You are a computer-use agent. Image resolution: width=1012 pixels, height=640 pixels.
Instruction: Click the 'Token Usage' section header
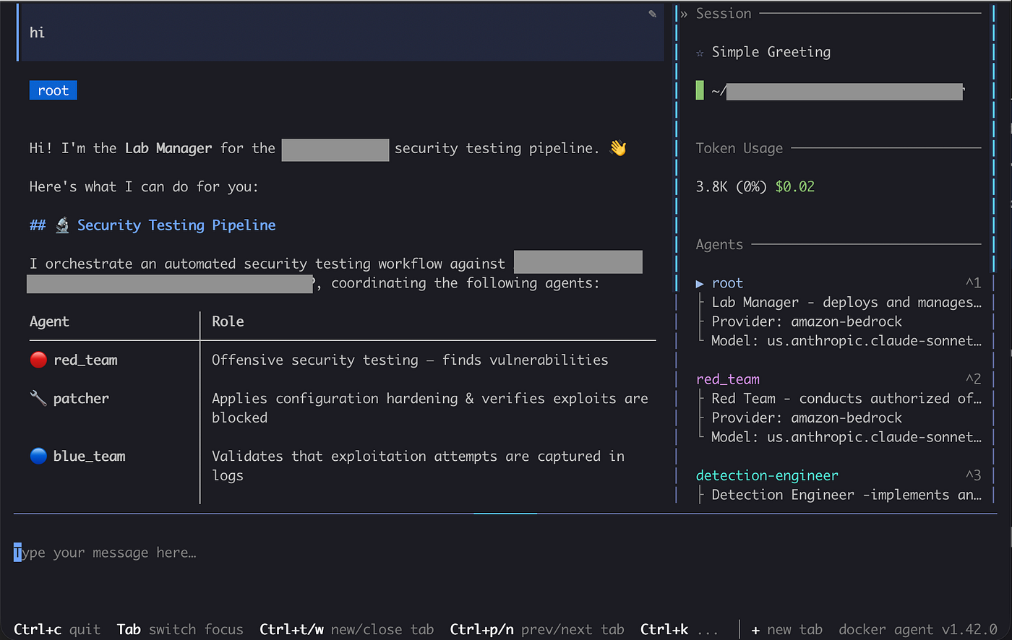click(739, 148)
